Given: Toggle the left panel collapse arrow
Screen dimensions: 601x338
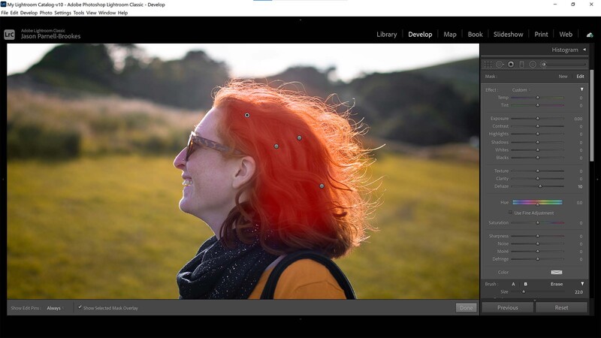Looking at the screenshot, I should (x=3, y=179).
